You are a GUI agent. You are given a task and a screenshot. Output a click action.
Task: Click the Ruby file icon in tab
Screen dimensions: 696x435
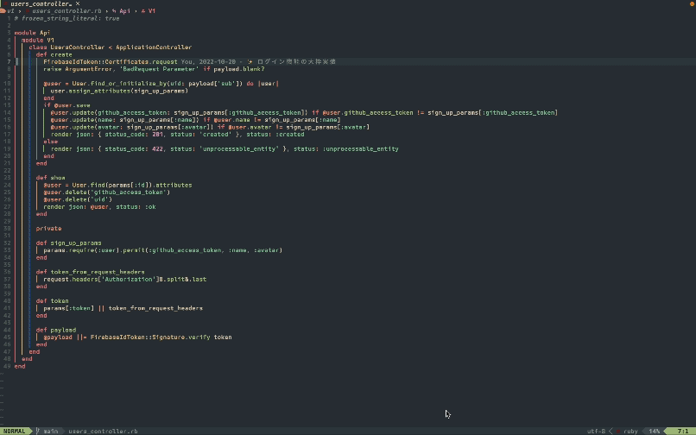click(x=5, y=3)
